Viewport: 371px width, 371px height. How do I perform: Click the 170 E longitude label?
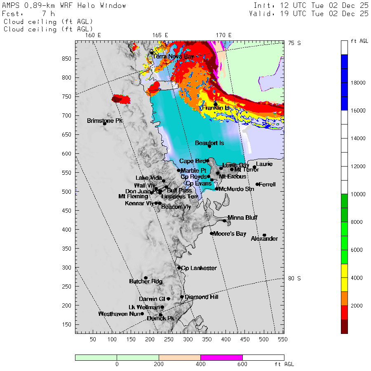(223, 35)
